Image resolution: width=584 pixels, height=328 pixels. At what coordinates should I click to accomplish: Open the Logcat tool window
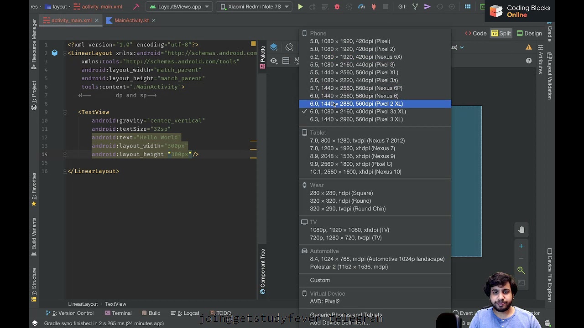pos(188,313)
